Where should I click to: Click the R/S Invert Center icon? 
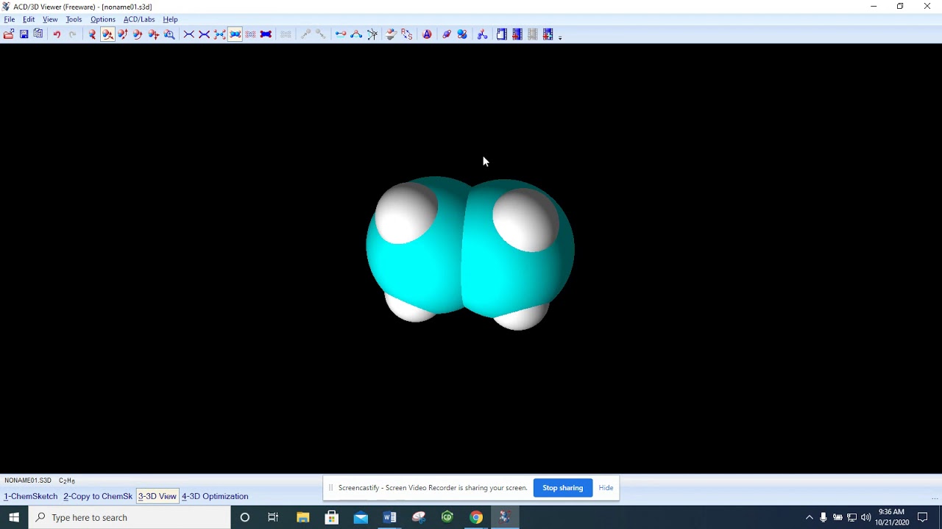coord(406,35)
